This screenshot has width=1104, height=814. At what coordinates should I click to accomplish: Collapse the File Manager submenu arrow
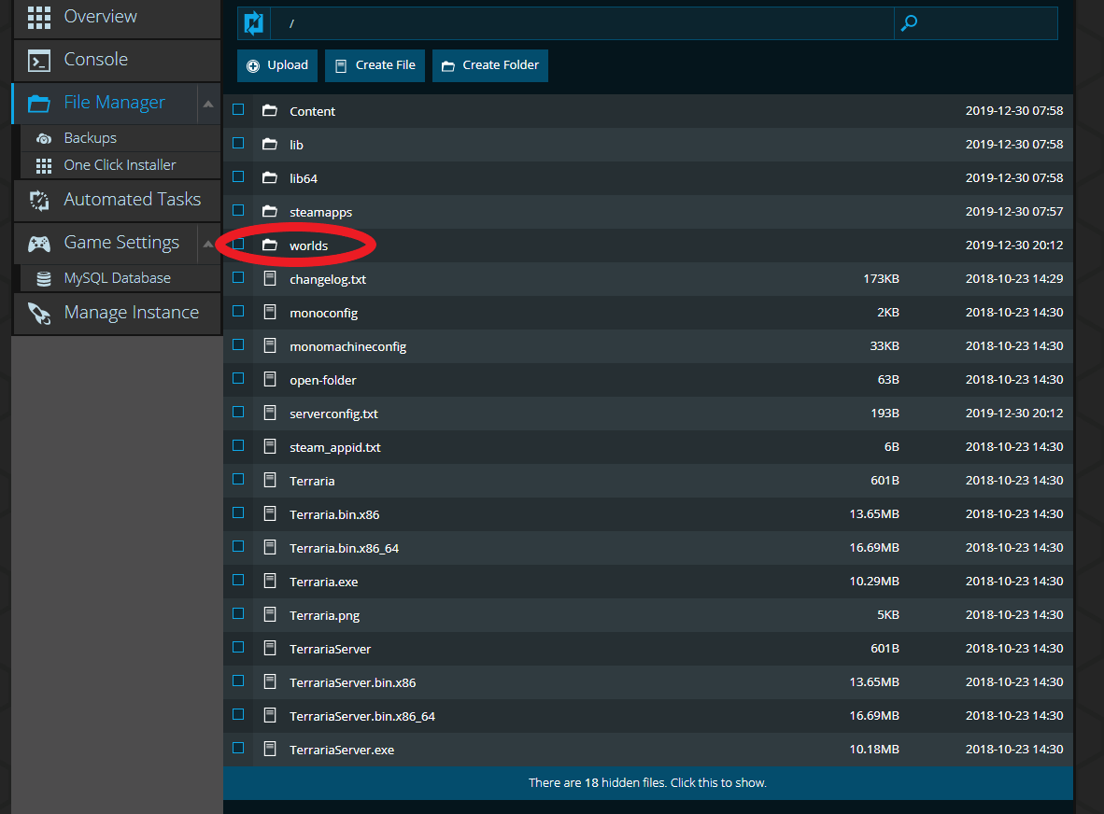[x=208, y=105]
